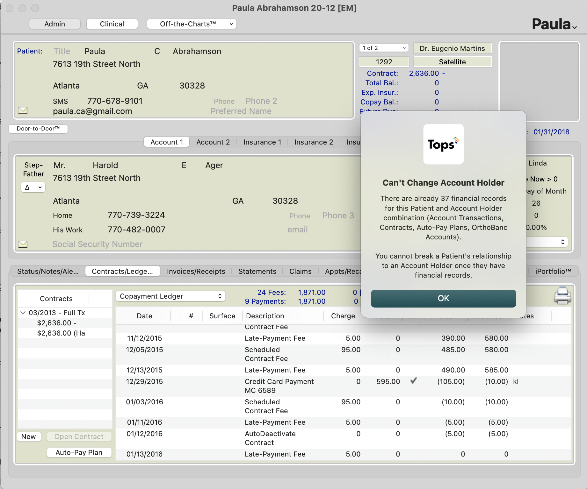
Task: Open the Statements tab
Action: click(257, 272)
